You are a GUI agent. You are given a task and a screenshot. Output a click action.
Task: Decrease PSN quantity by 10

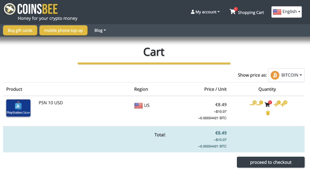pos(252,104)
